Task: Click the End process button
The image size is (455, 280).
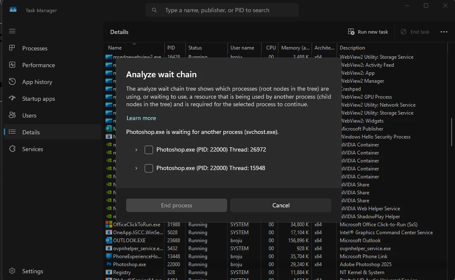Action: tap(177, 205)
